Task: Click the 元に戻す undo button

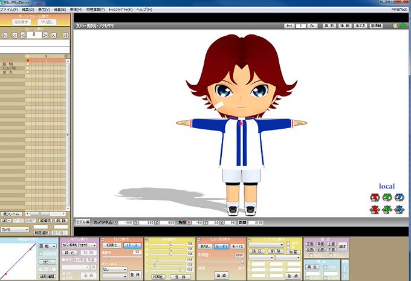Action: (x=21, y=22)
